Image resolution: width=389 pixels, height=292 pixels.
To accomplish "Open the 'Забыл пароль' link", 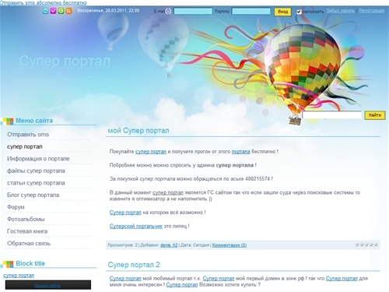I will point(340,11).
